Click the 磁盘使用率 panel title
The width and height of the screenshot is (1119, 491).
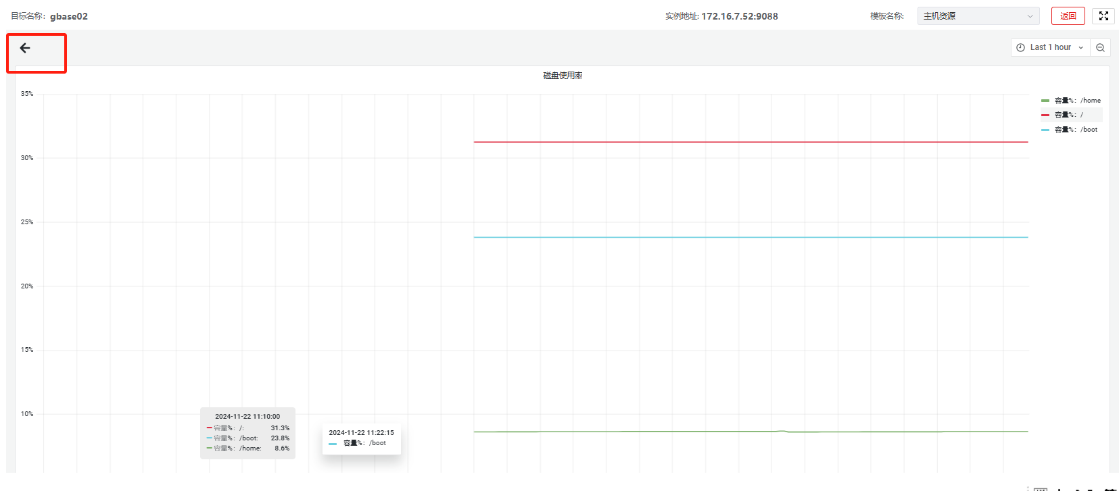[563, 76]
